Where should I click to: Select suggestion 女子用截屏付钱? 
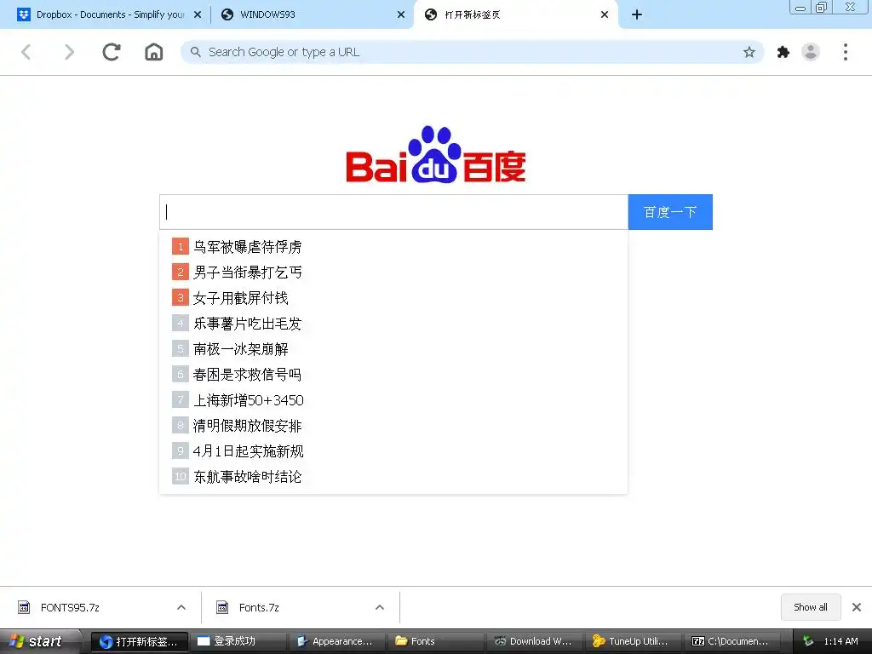pyautogui.click(x=240, y=297)
